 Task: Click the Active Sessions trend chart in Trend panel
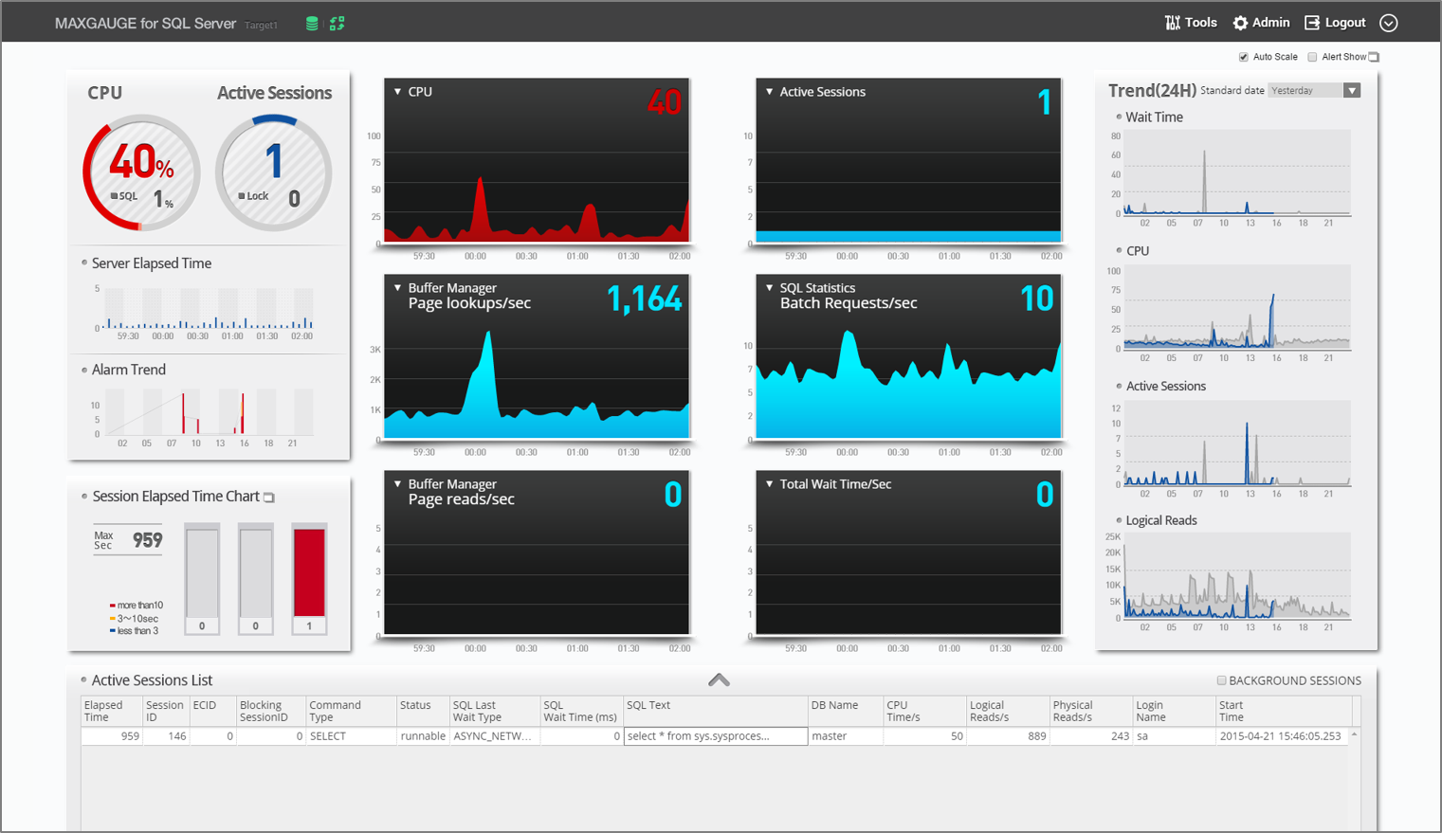(1236, 444)
